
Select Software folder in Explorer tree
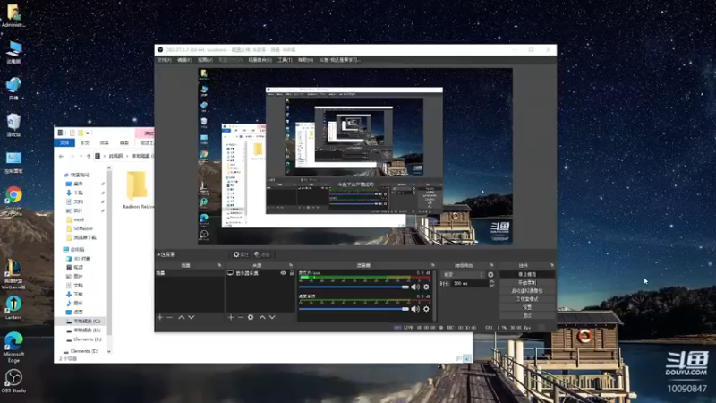pyautogui.click(x=80, y=228)
